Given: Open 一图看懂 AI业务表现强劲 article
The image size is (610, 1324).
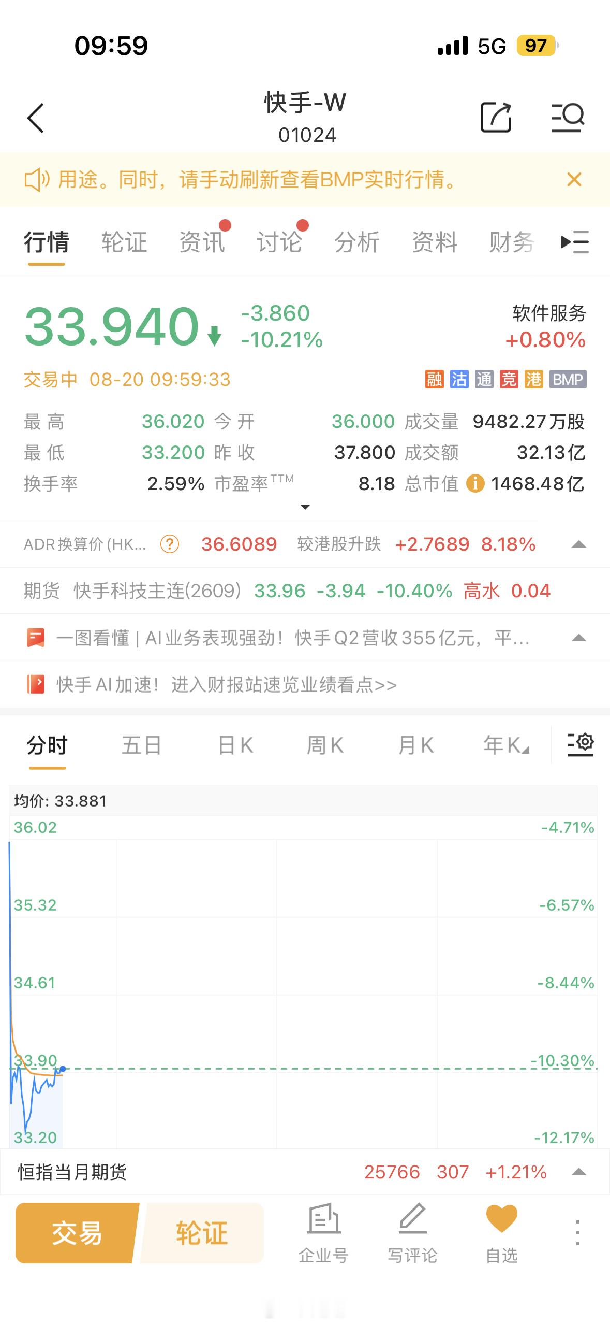Looking at the screenshot, I should tap(292, 638).
